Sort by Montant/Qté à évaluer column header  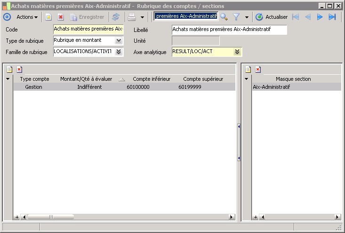(86, 79)
